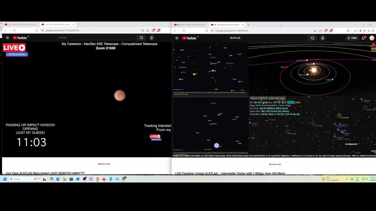Go back in right browser window
The image size is (376, 211).
[175, 30]
